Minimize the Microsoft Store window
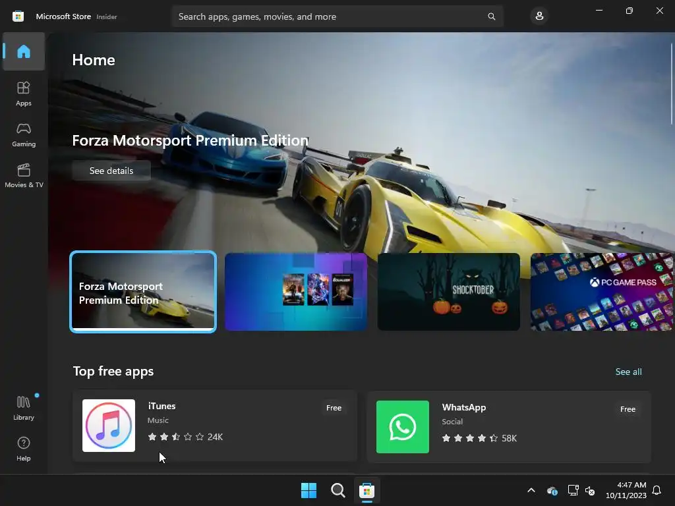675x506 pixels. [599, 11]
